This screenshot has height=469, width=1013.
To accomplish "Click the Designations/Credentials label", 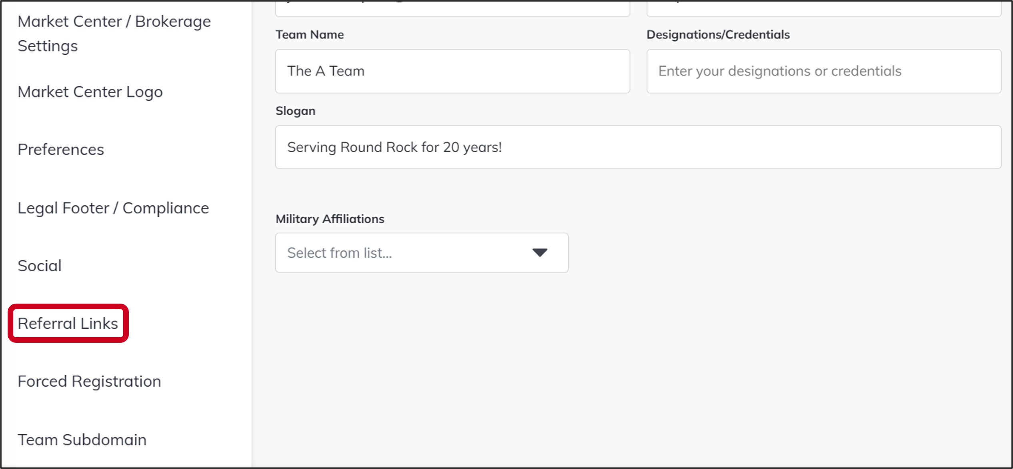I will coord(718,35).
